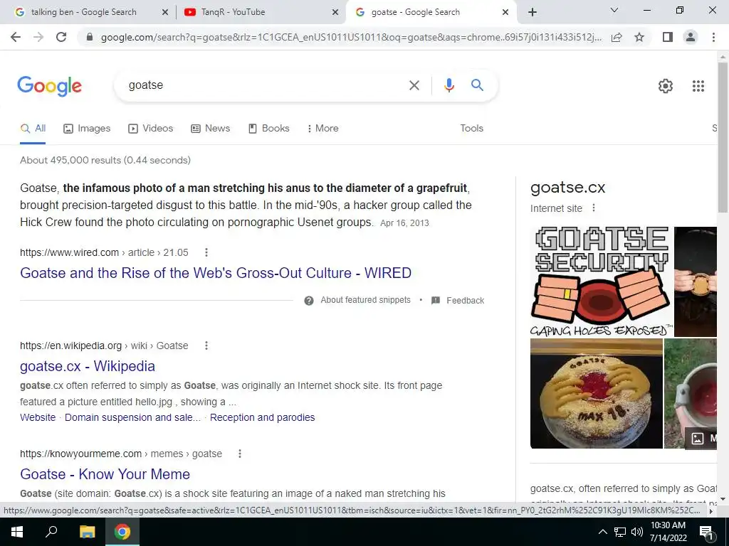Click the vertical page scrollbar thumb
Image resolution: width=729 pixels, height=546 pixels.
[x=723, y=137]
